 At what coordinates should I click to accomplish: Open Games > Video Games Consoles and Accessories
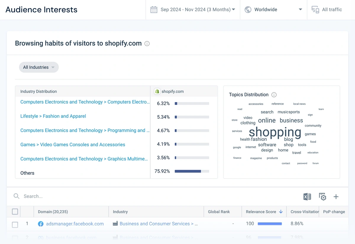click(x=73, y=145)
